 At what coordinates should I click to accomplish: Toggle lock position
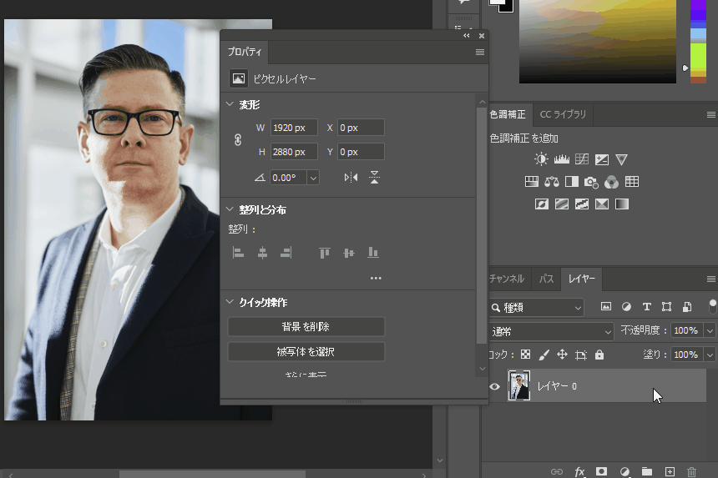tap(563, 355)
